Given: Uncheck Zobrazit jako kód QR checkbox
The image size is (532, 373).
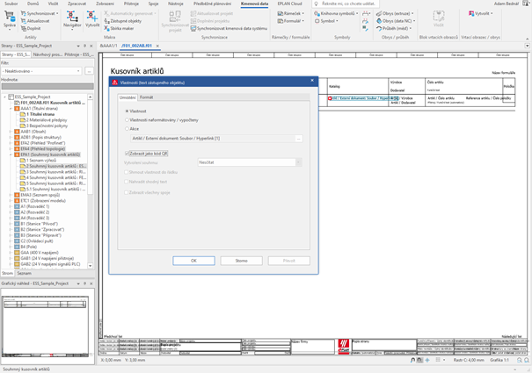Looking at the screenshot, I should [x=127, y=153].
